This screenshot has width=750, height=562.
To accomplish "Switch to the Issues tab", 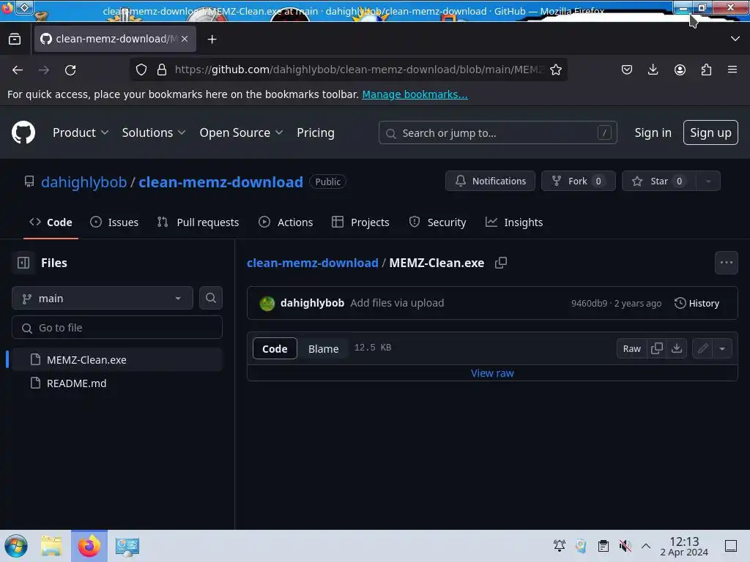I will pyautogui.click(x=114, y=222).
